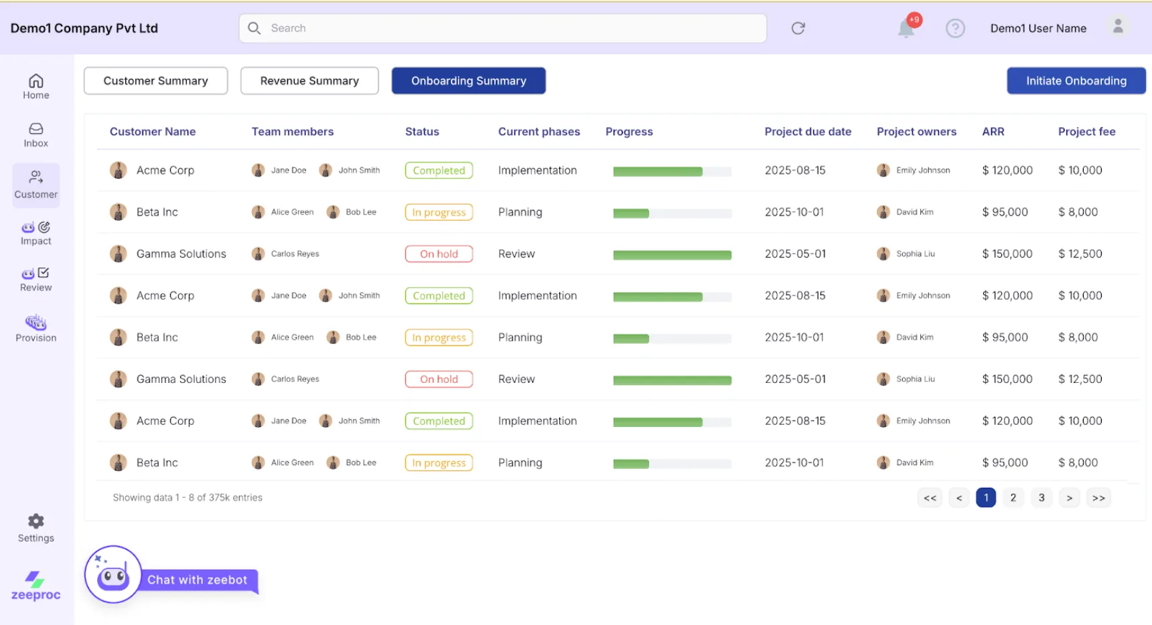Go to page 2 of the table
The width and height of the screenshot is (1152, 625).
1013,497
